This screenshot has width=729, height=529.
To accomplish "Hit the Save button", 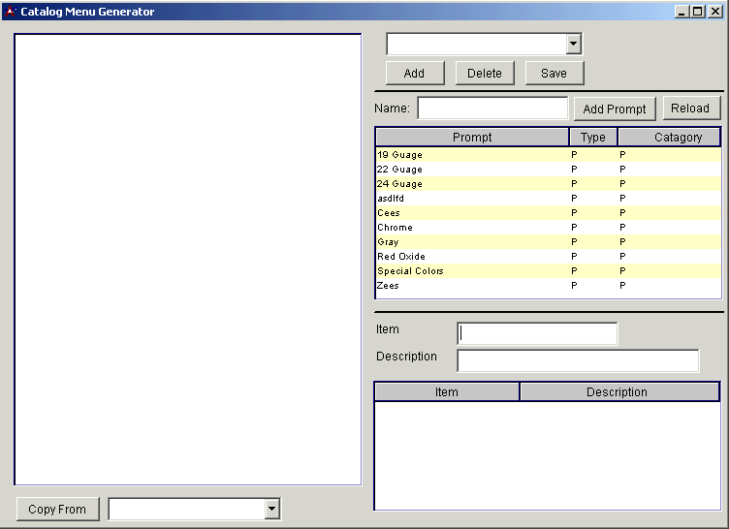I will click(x=554, y=74).
